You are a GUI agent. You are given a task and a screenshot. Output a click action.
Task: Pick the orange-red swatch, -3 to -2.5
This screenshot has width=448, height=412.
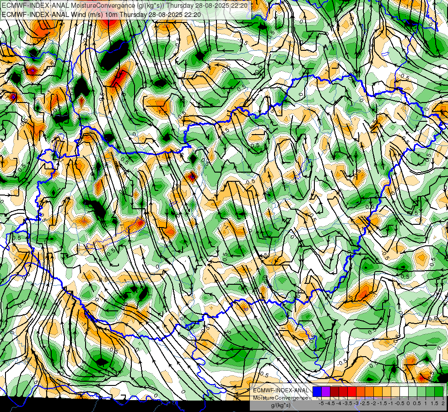tap(361, 392)
